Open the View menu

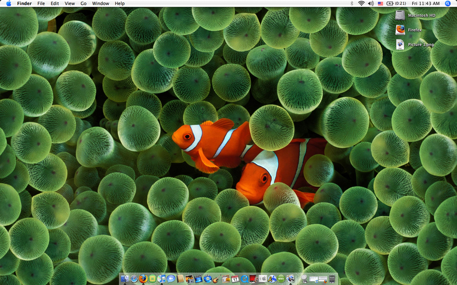coord(70,3)
